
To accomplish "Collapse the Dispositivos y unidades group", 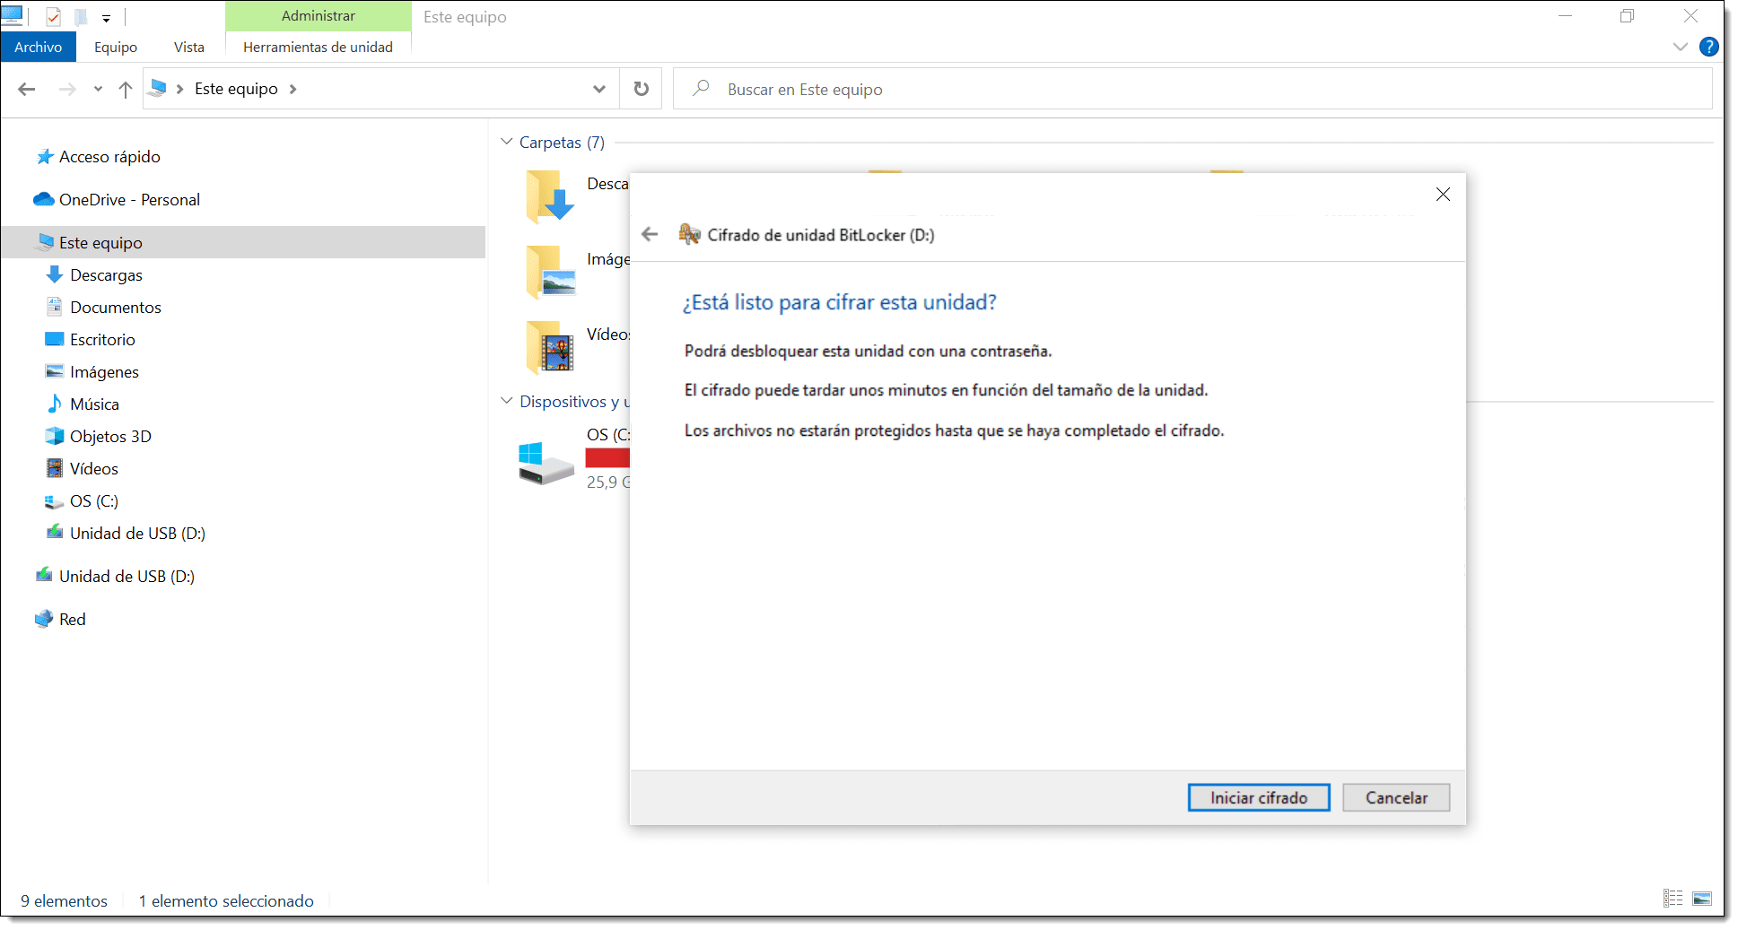I will [507, 401].
